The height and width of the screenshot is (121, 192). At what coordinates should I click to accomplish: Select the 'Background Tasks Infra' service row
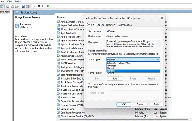[x=70, y=71]
